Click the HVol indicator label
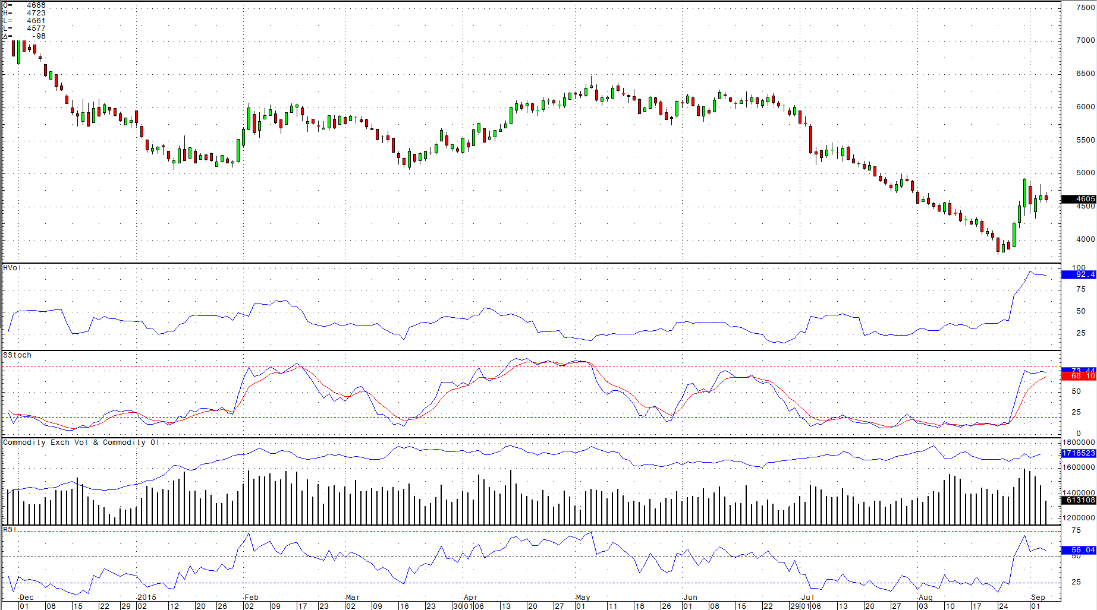This screenshot has width=1097, height=610. (12, 268)
